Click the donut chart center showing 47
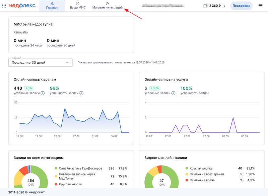 pos(161,182)
